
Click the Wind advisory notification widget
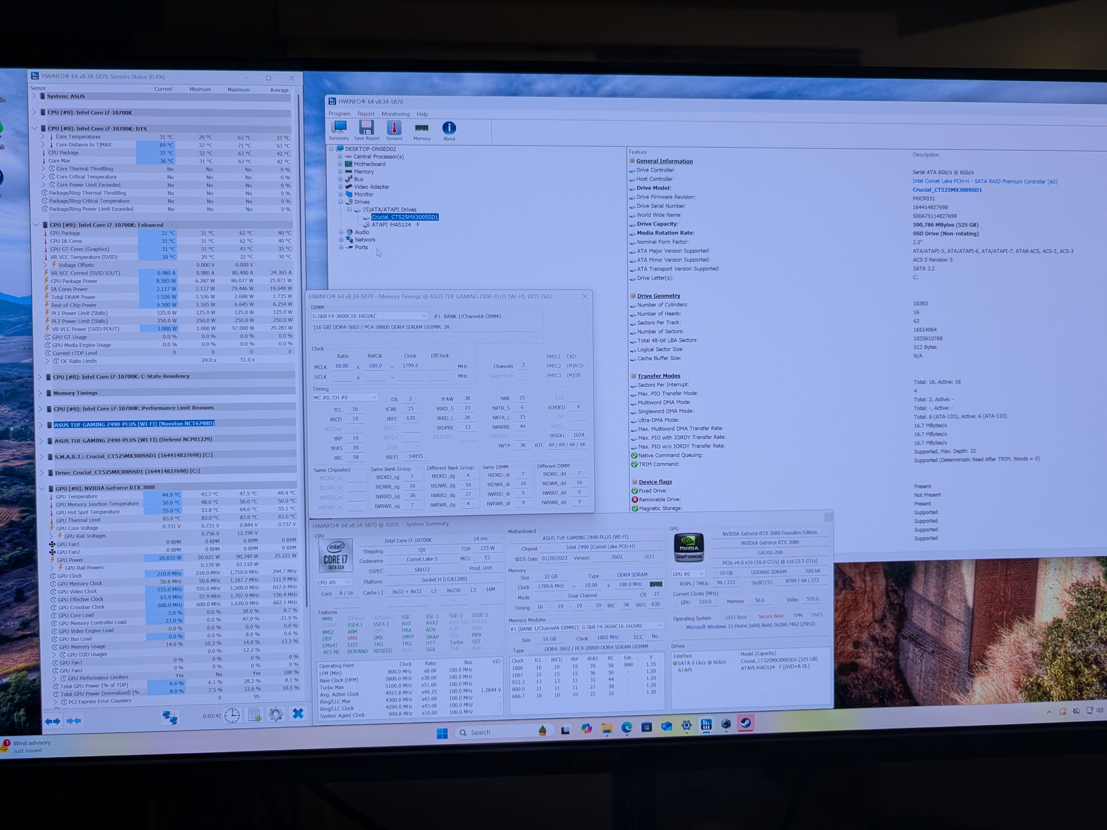(x=27, y=746)
